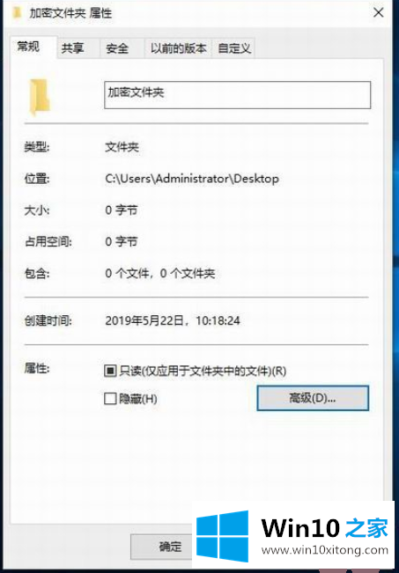Toggle the 只读 read-only checkbox
This screenshot has width=399, height=573.
pos(110,371)
